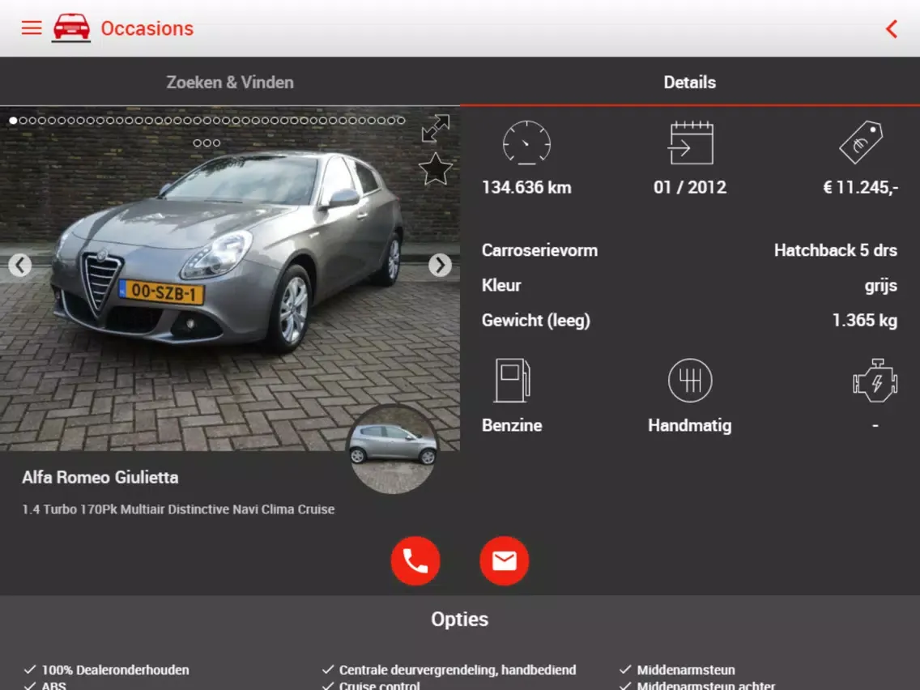The image size is (920, 690).
Task: Click the Opties section heading
Action: (459, 619)
